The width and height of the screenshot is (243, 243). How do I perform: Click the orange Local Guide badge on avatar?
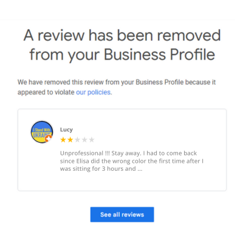[x=49, y=139]
